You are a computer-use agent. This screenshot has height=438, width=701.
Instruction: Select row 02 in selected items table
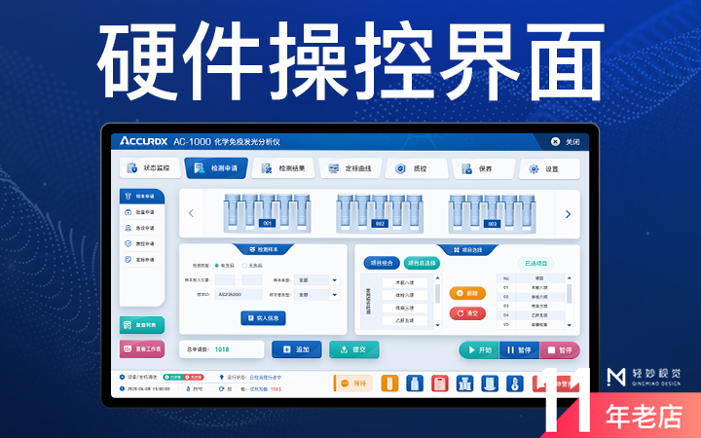[532, 297]
